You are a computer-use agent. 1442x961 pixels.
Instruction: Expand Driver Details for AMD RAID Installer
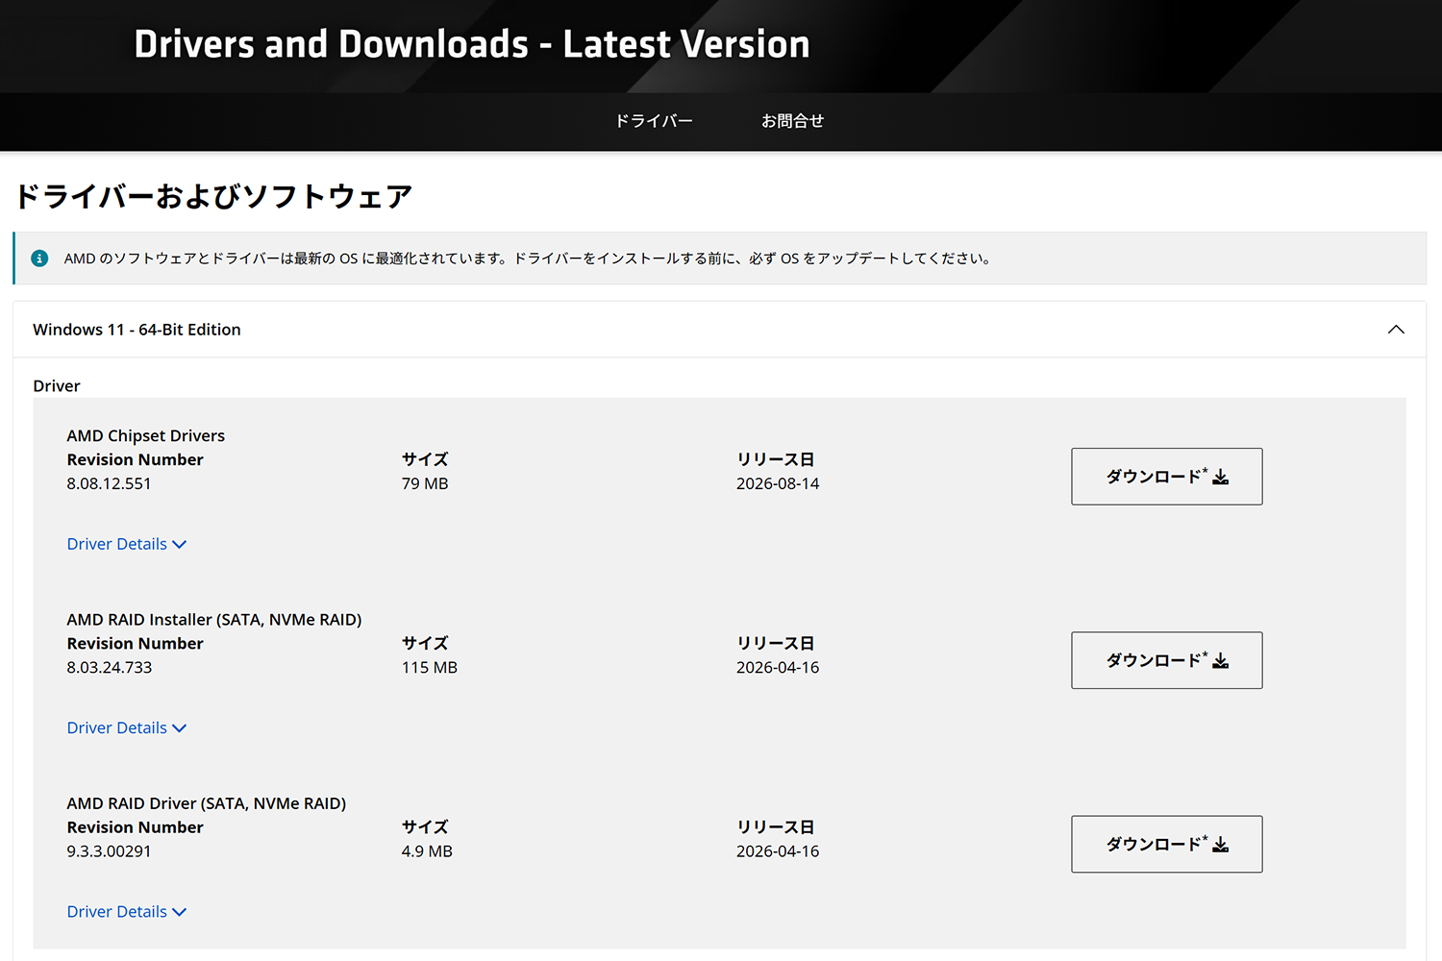127,727
